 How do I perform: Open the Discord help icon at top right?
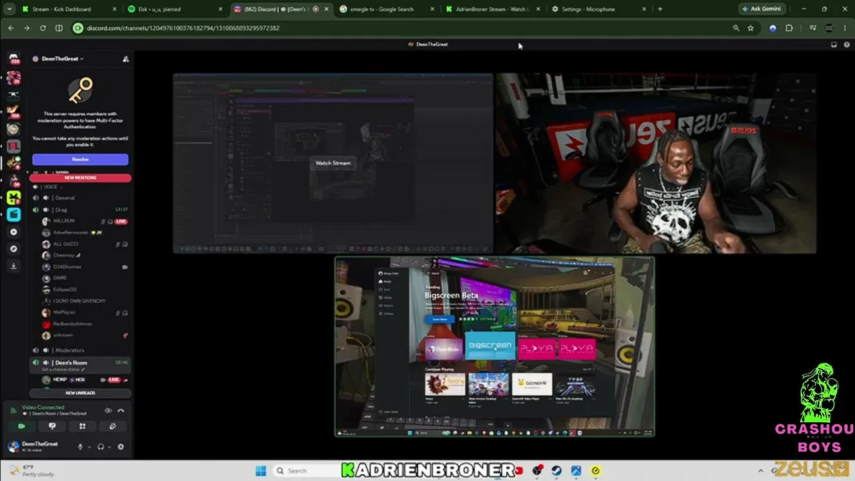coord(847,44)
